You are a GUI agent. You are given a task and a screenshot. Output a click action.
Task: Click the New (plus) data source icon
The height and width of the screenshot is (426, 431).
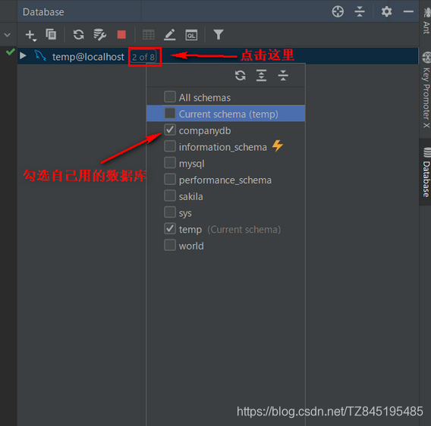tap(30, 35)
